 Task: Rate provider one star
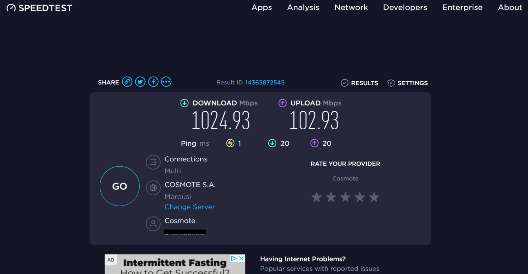coord(316,197)
